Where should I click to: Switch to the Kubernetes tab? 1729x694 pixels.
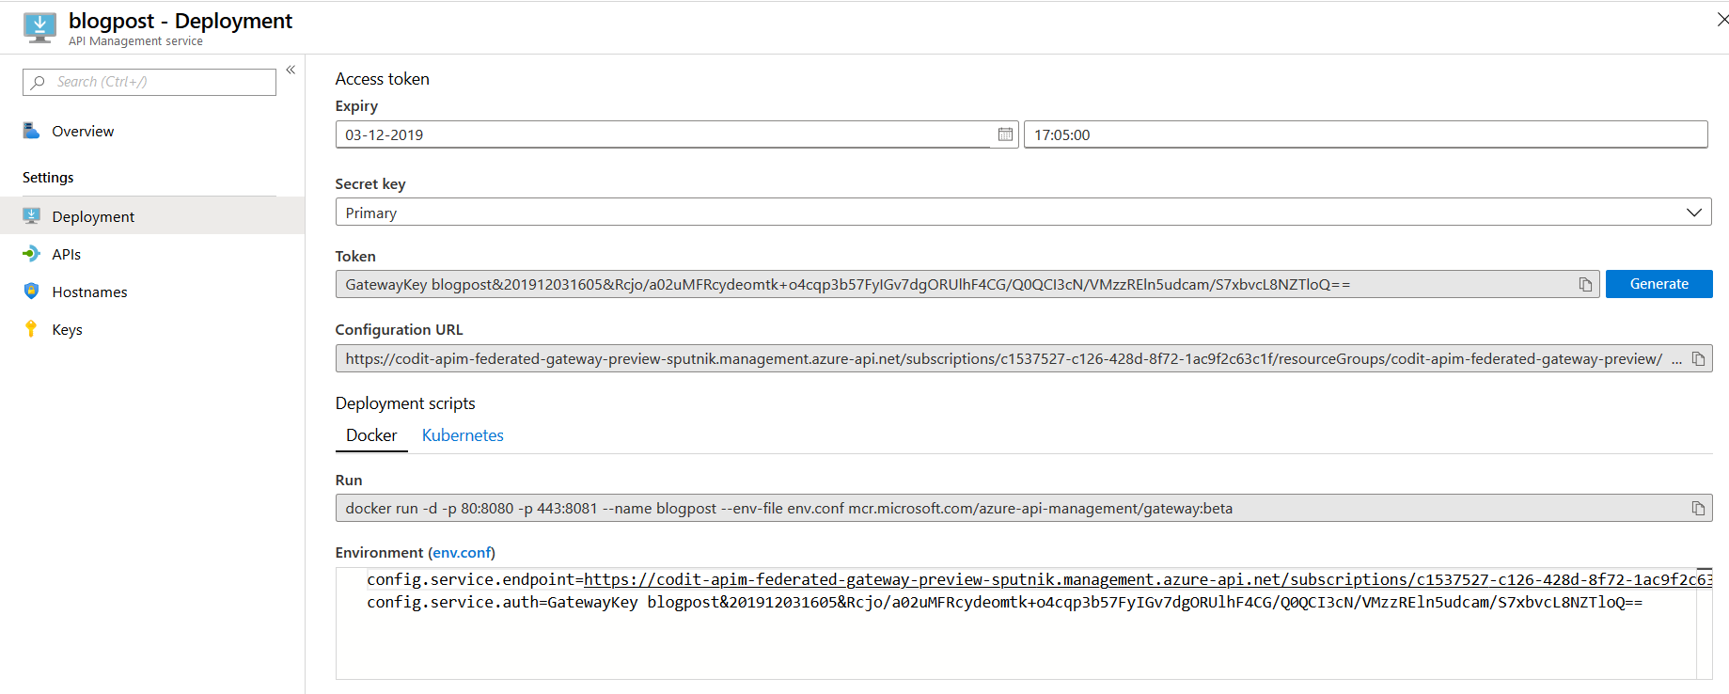463,435
